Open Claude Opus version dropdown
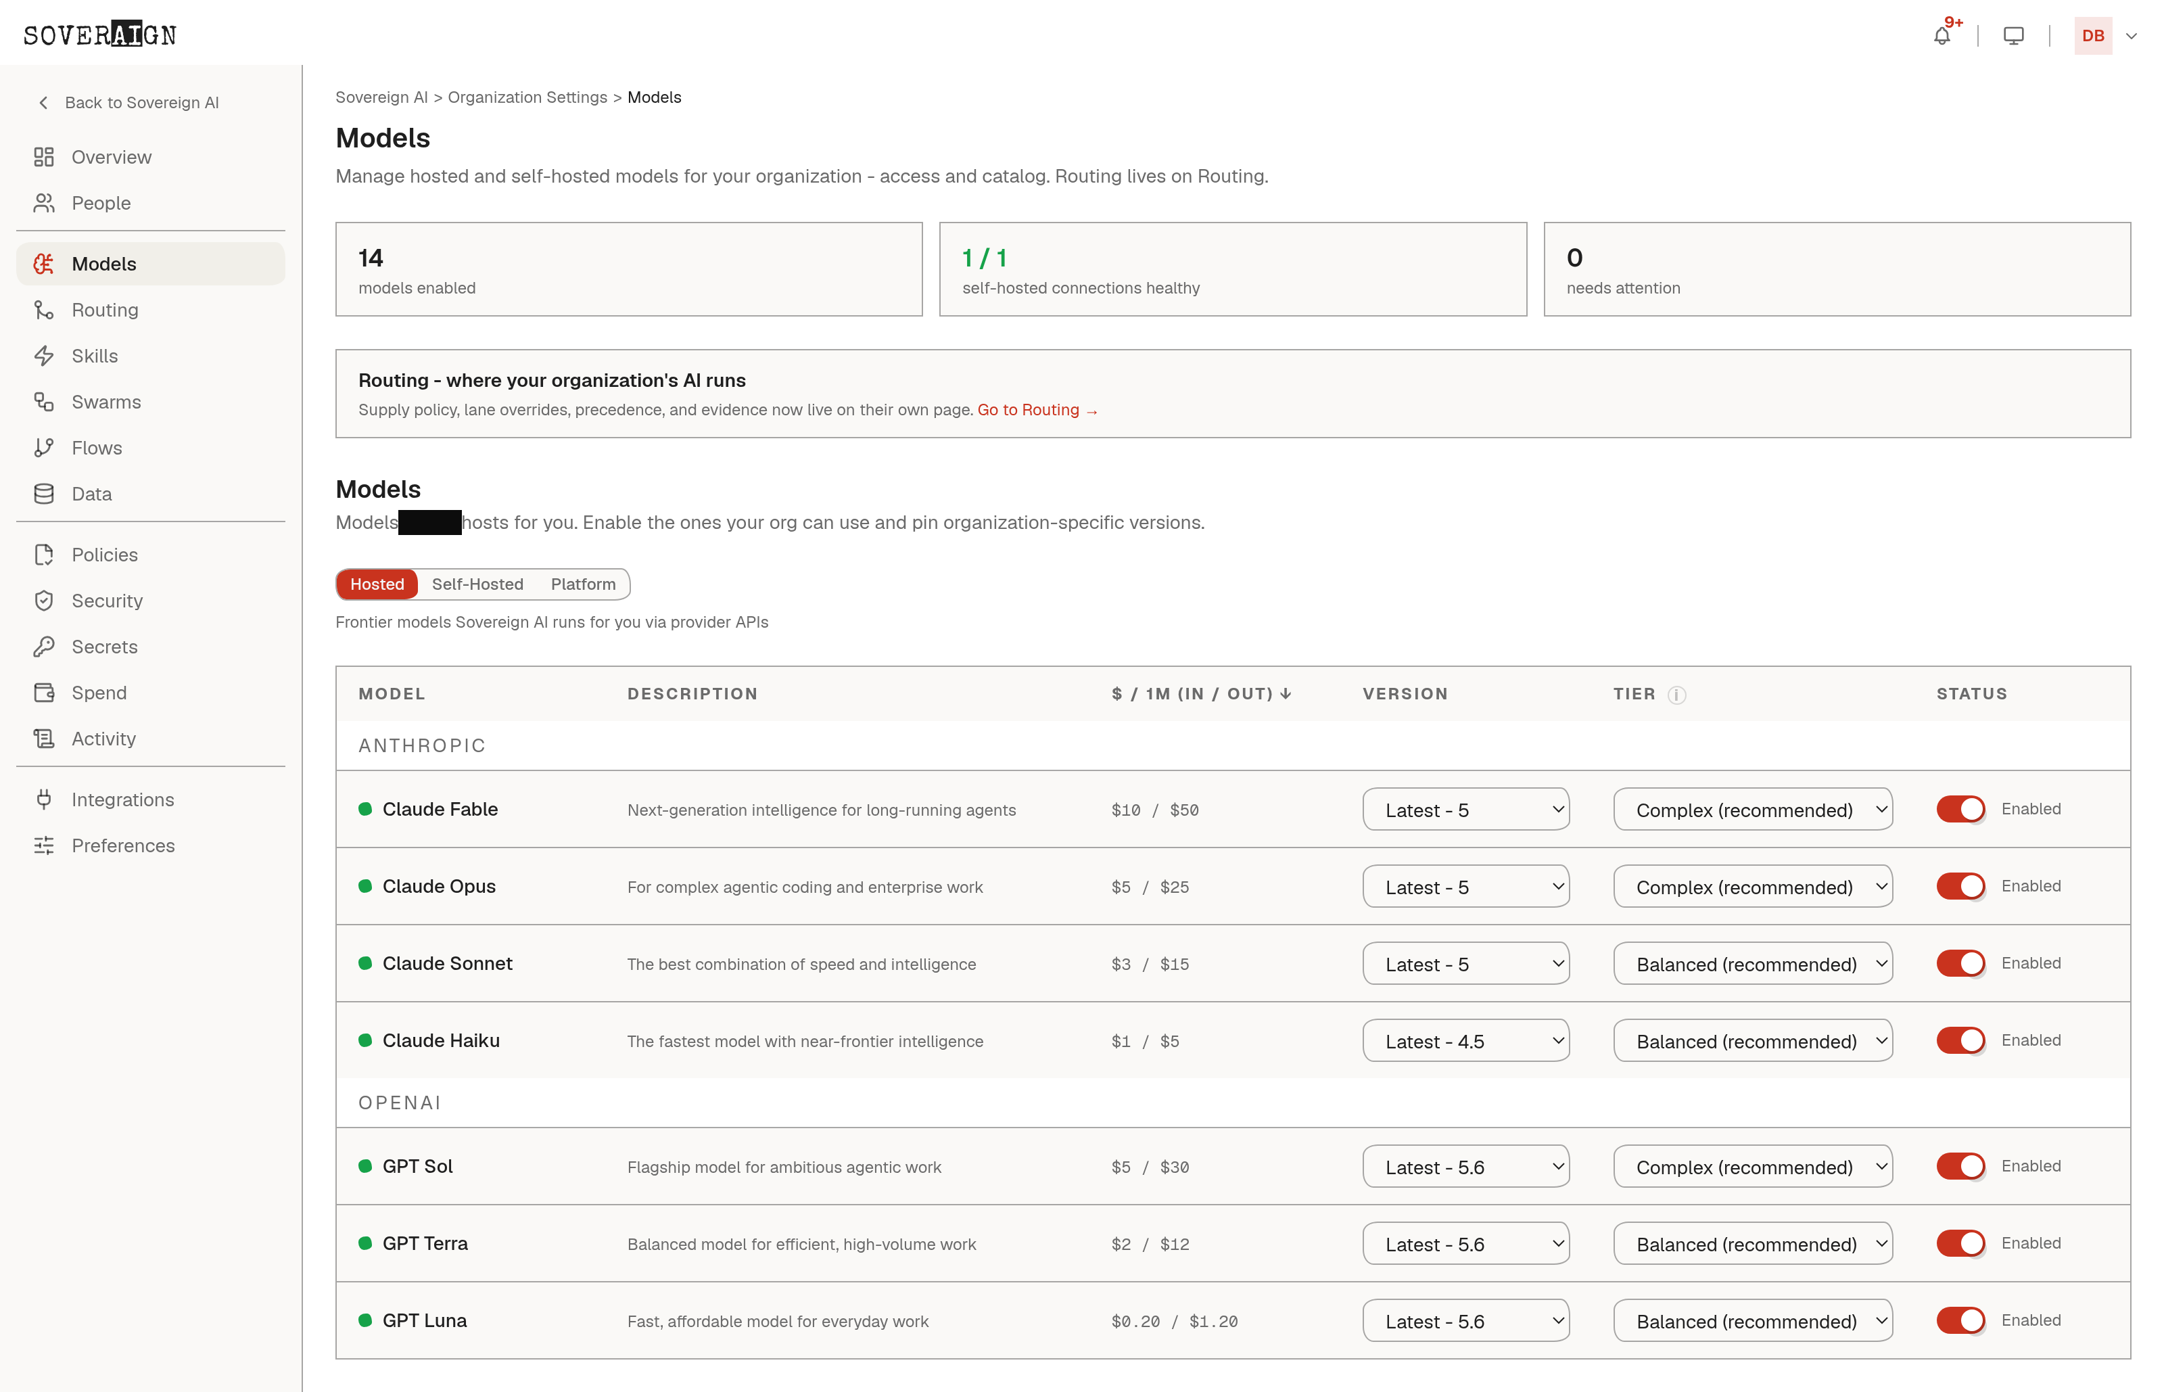The height and width of the screenshot is (1392, 2164). (1465, 886)
